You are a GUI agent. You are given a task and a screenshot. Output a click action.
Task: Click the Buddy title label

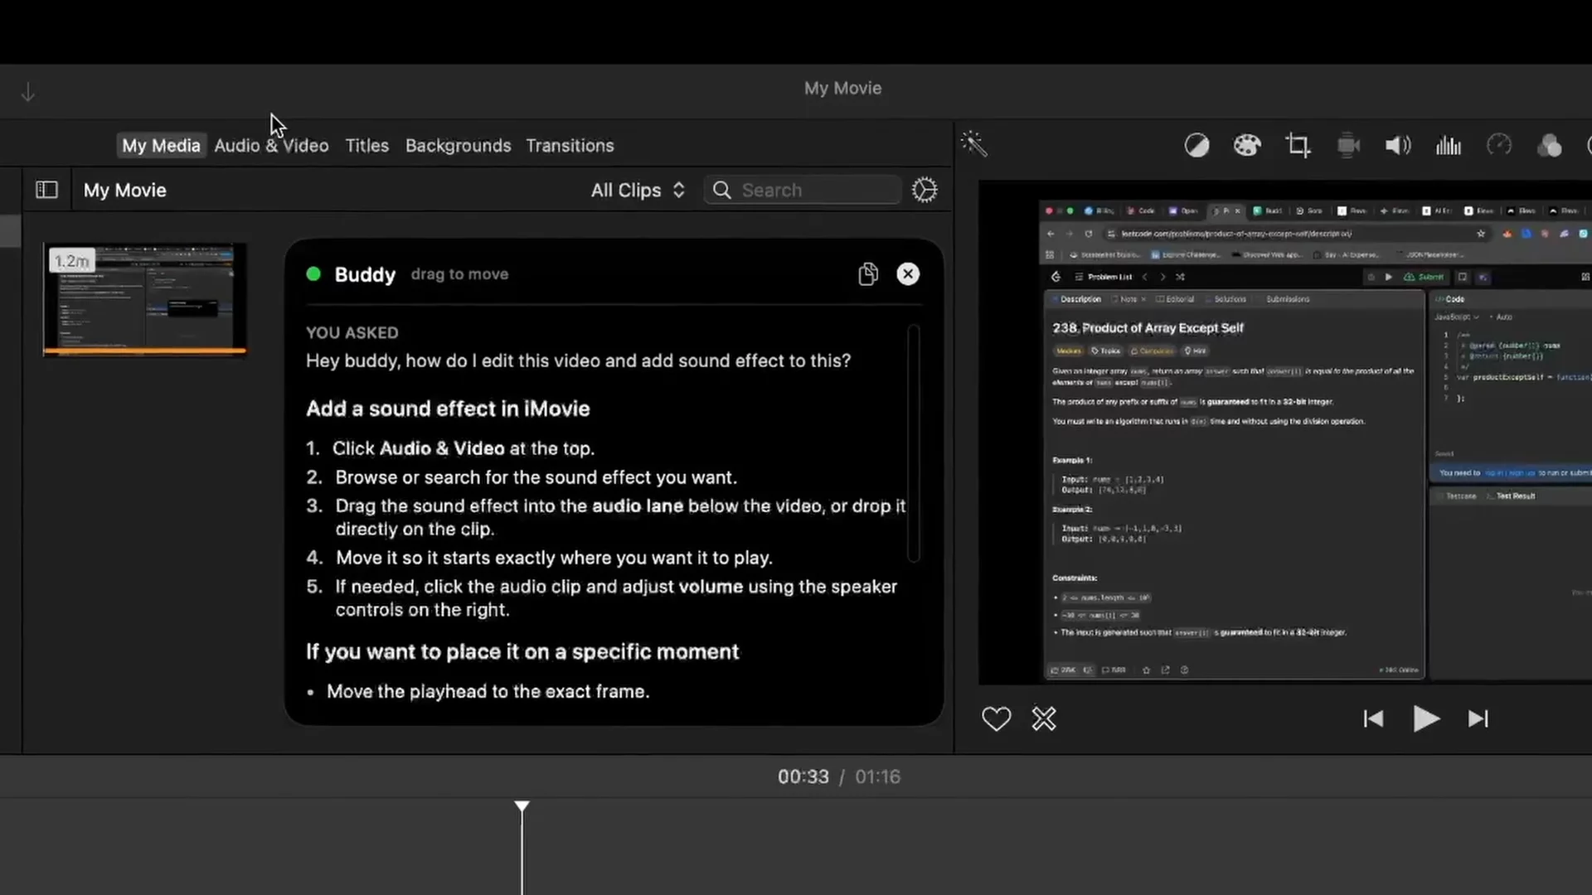(365, 274)
